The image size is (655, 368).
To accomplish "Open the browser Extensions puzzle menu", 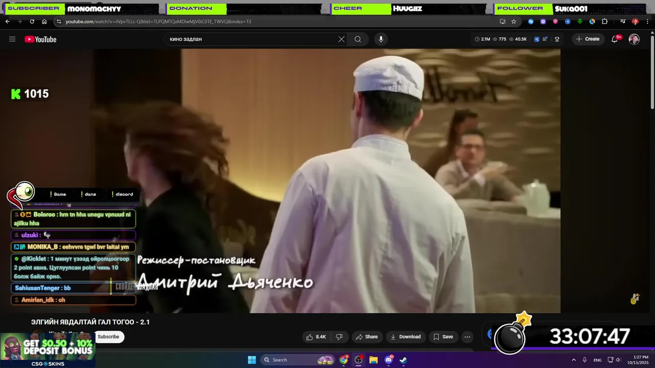I will [x=605, y=21].
